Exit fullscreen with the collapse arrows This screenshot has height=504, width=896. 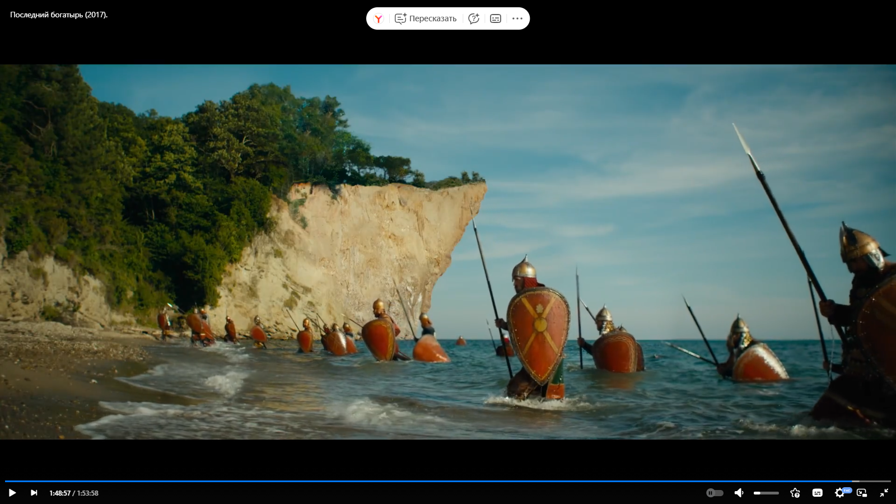pyautogui.click(x=884, y=493)
